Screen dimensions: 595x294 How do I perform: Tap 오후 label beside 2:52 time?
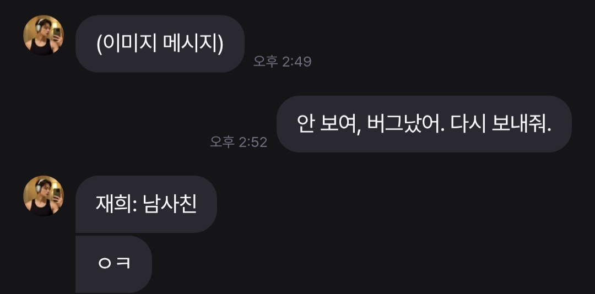click(x=223, y=142)
